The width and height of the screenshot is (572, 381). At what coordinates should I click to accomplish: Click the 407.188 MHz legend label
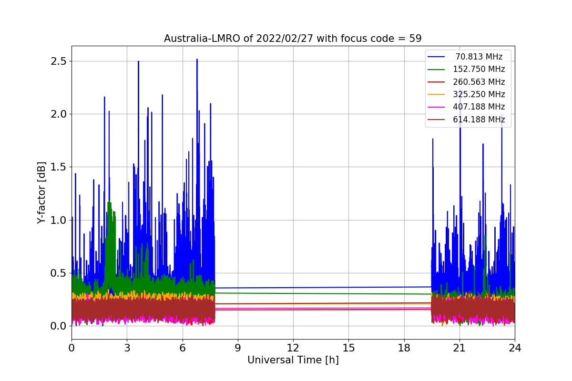[479, 107]
